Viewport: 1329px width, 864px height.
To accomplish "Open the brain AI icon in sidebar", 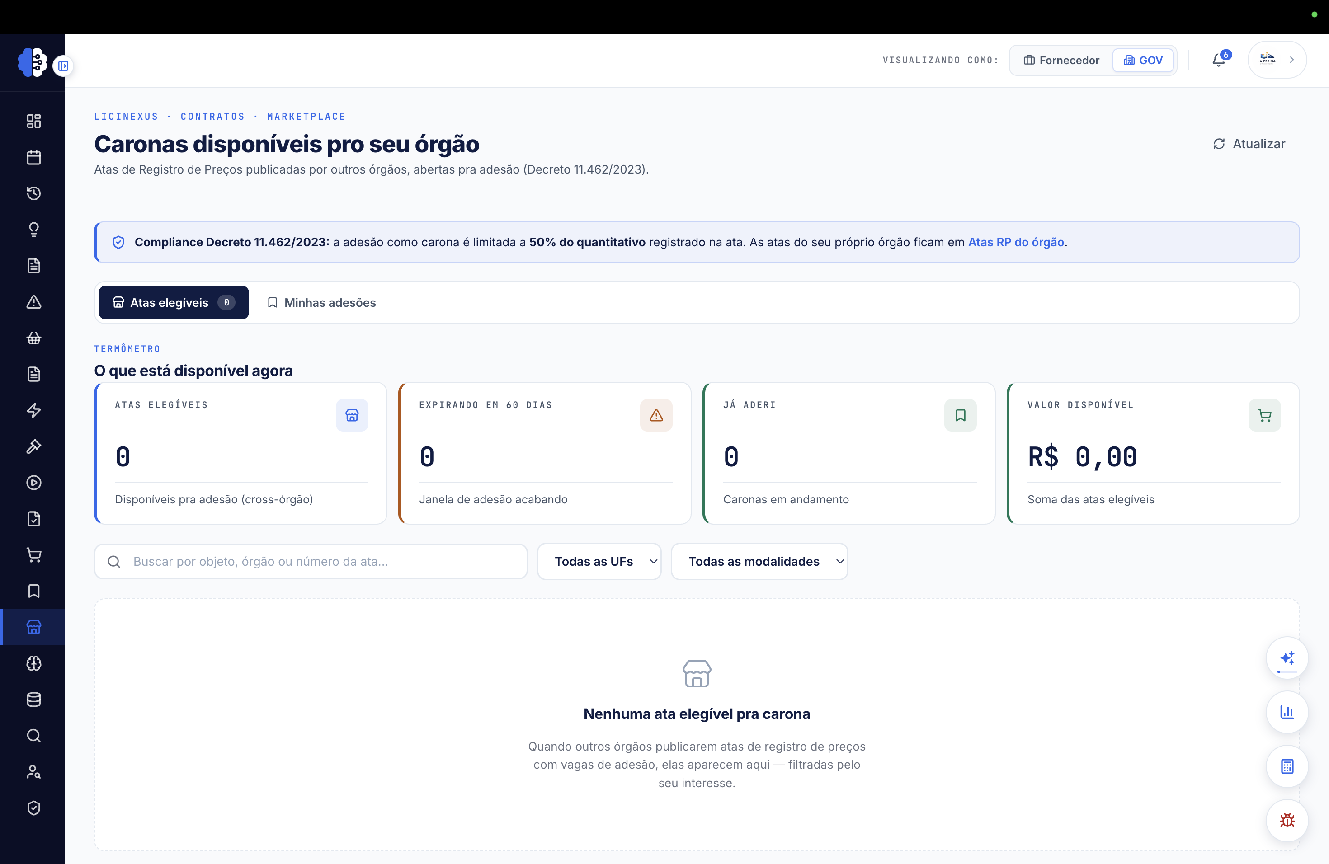I will [33, 663].
